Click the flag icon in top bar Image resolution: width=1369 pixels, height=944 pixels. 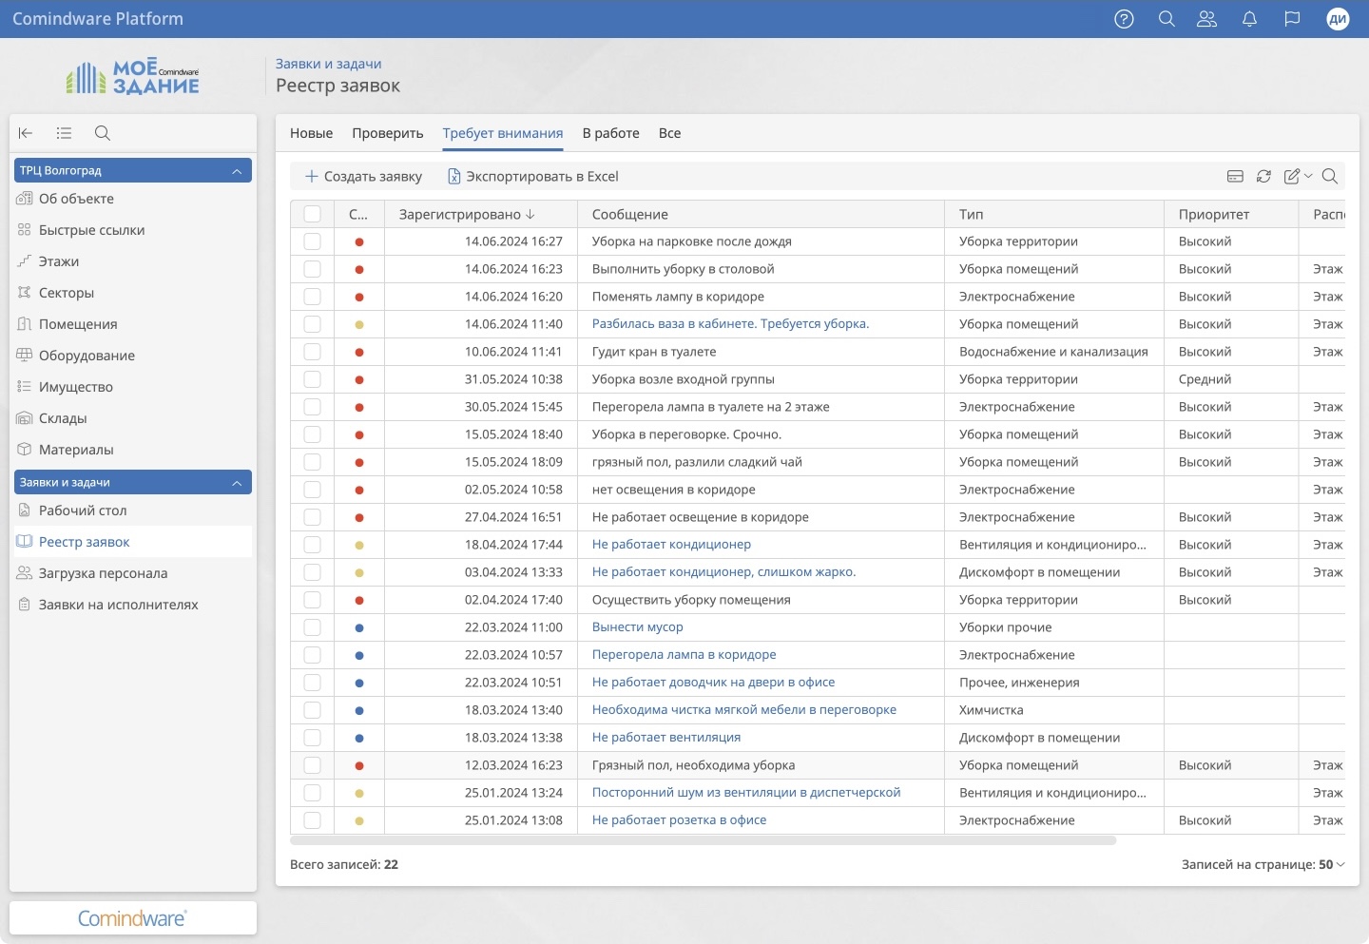[x=1292, y=19]
